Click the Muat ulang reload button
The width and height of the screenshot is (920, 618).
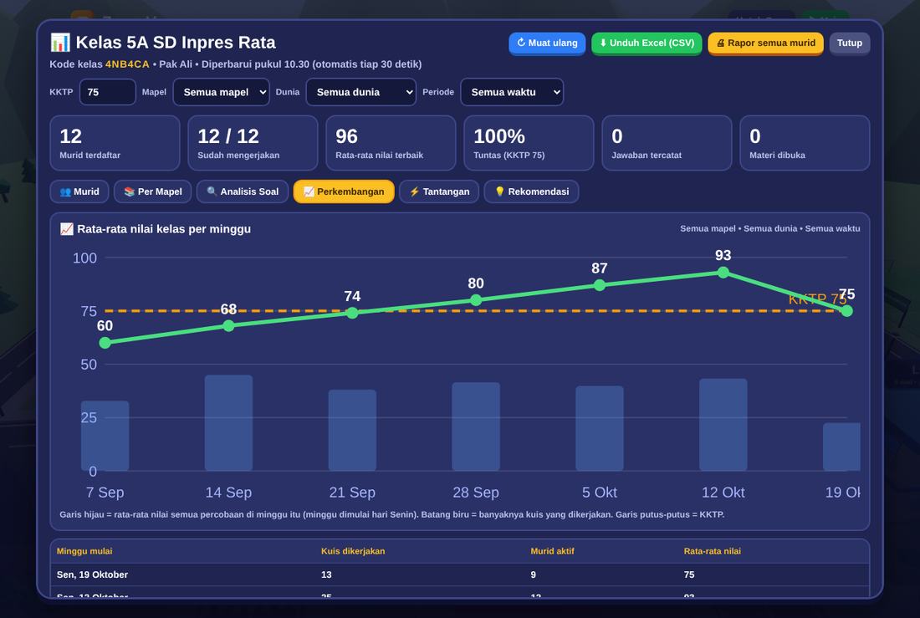click(547, 43)
